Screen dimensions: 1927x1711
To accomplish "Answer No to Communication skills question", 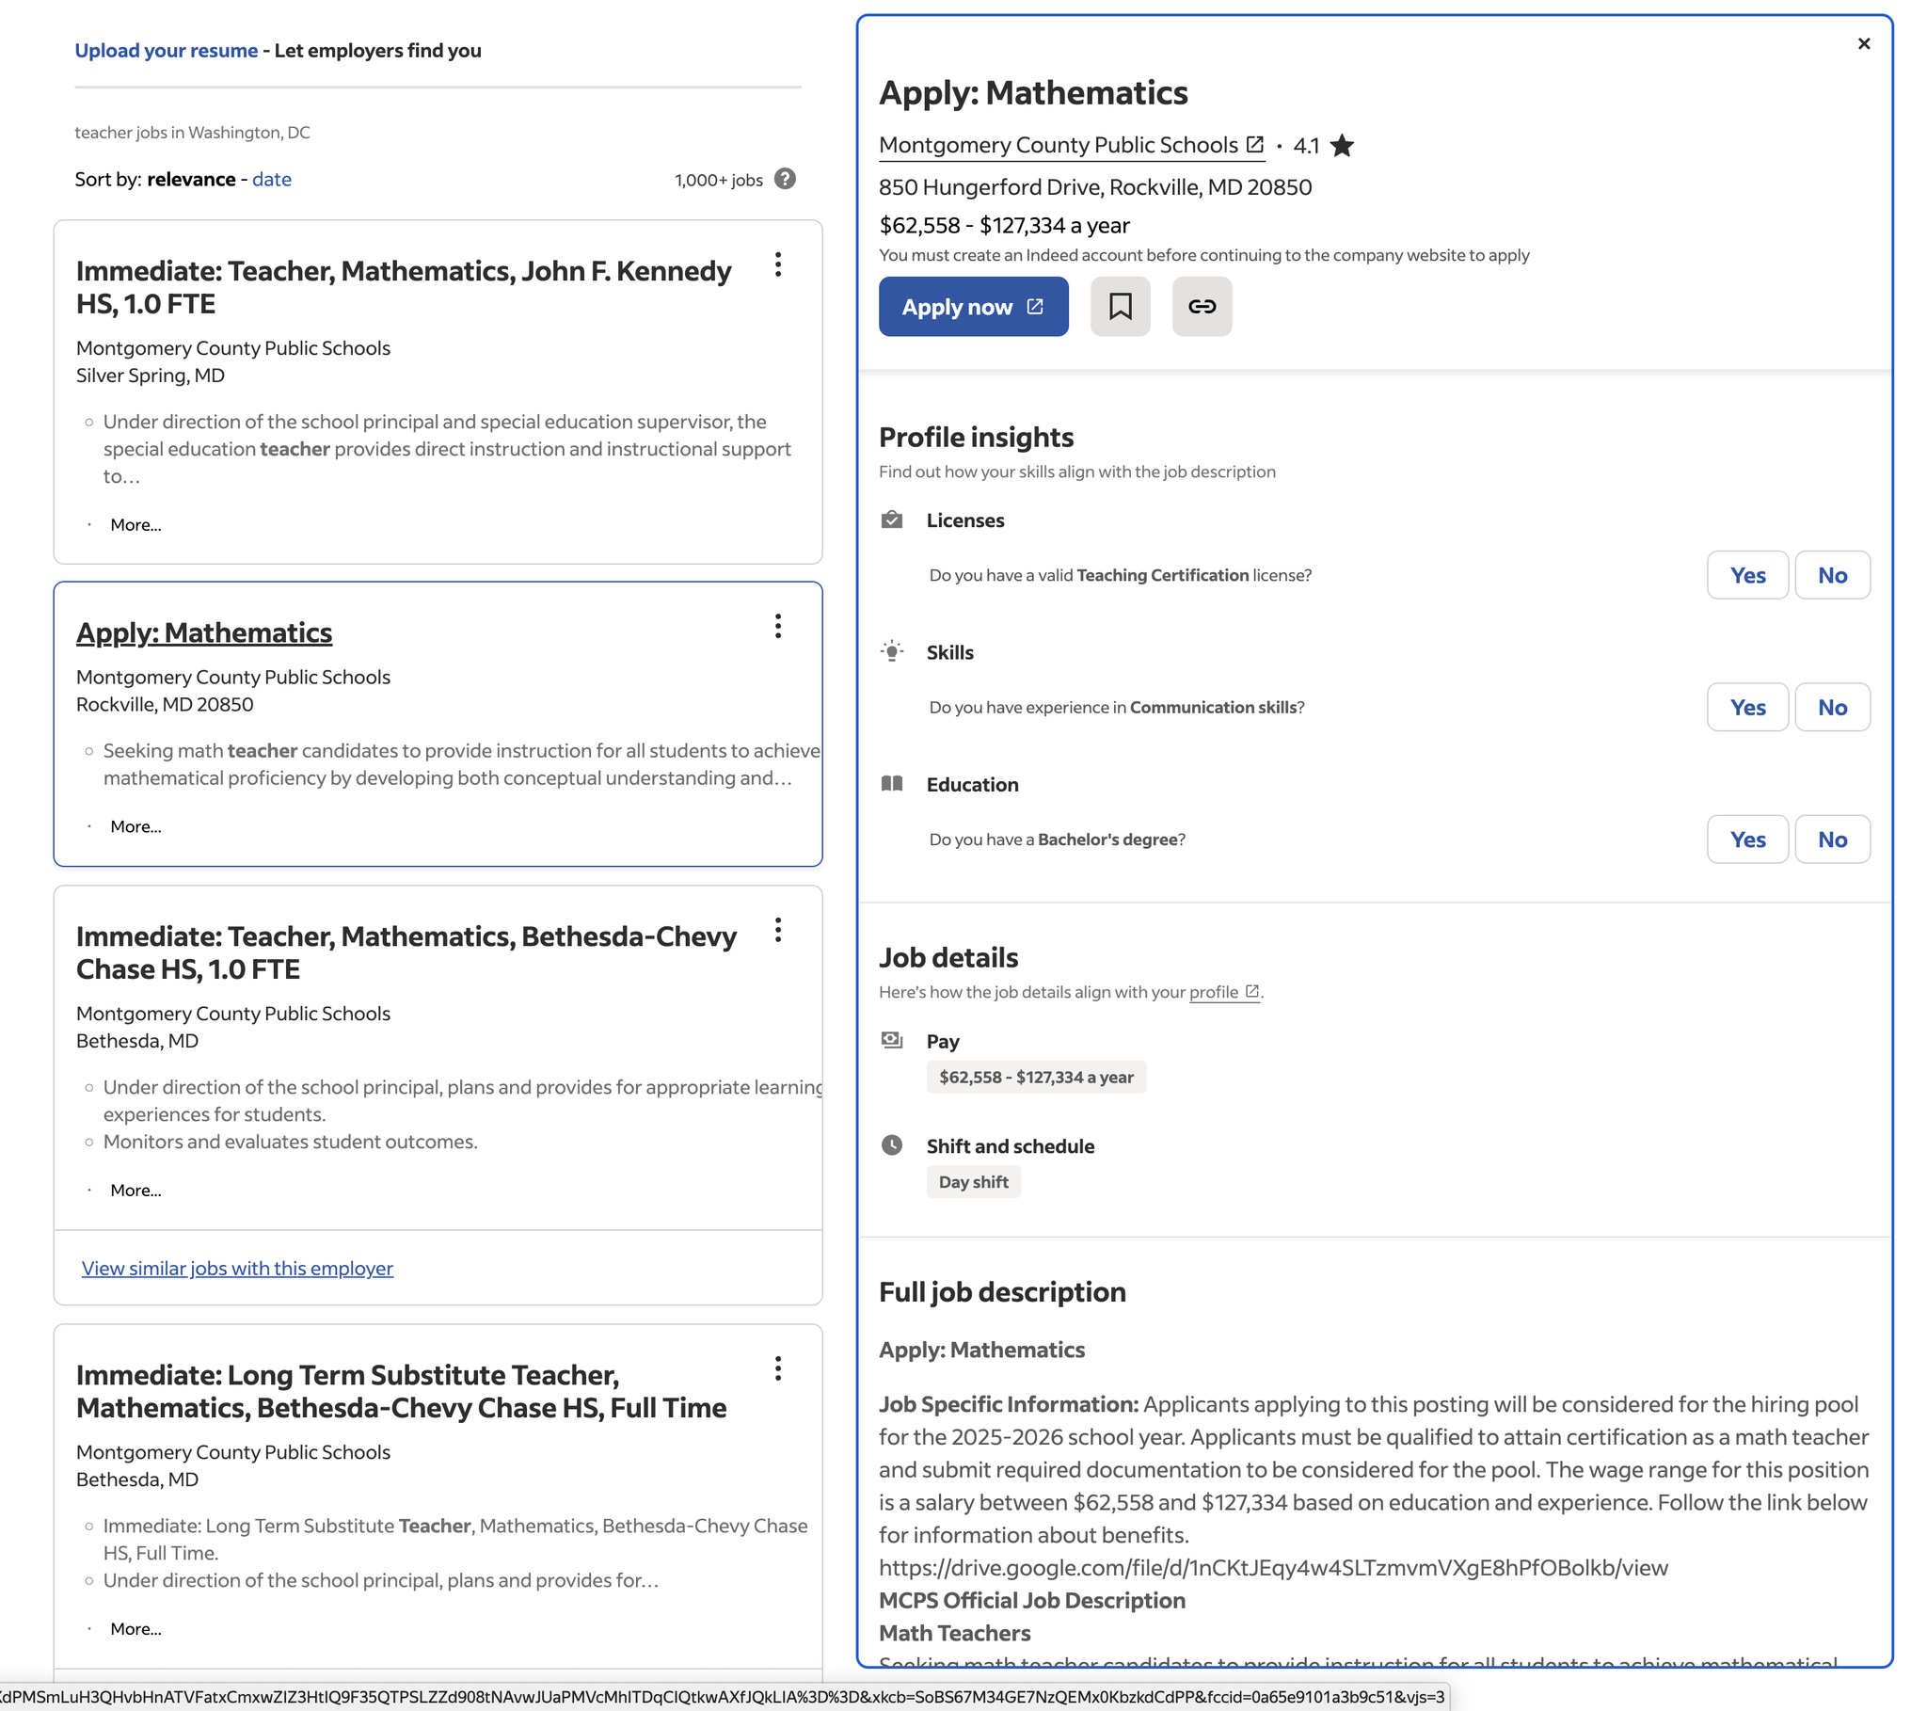I will 1831,708.
